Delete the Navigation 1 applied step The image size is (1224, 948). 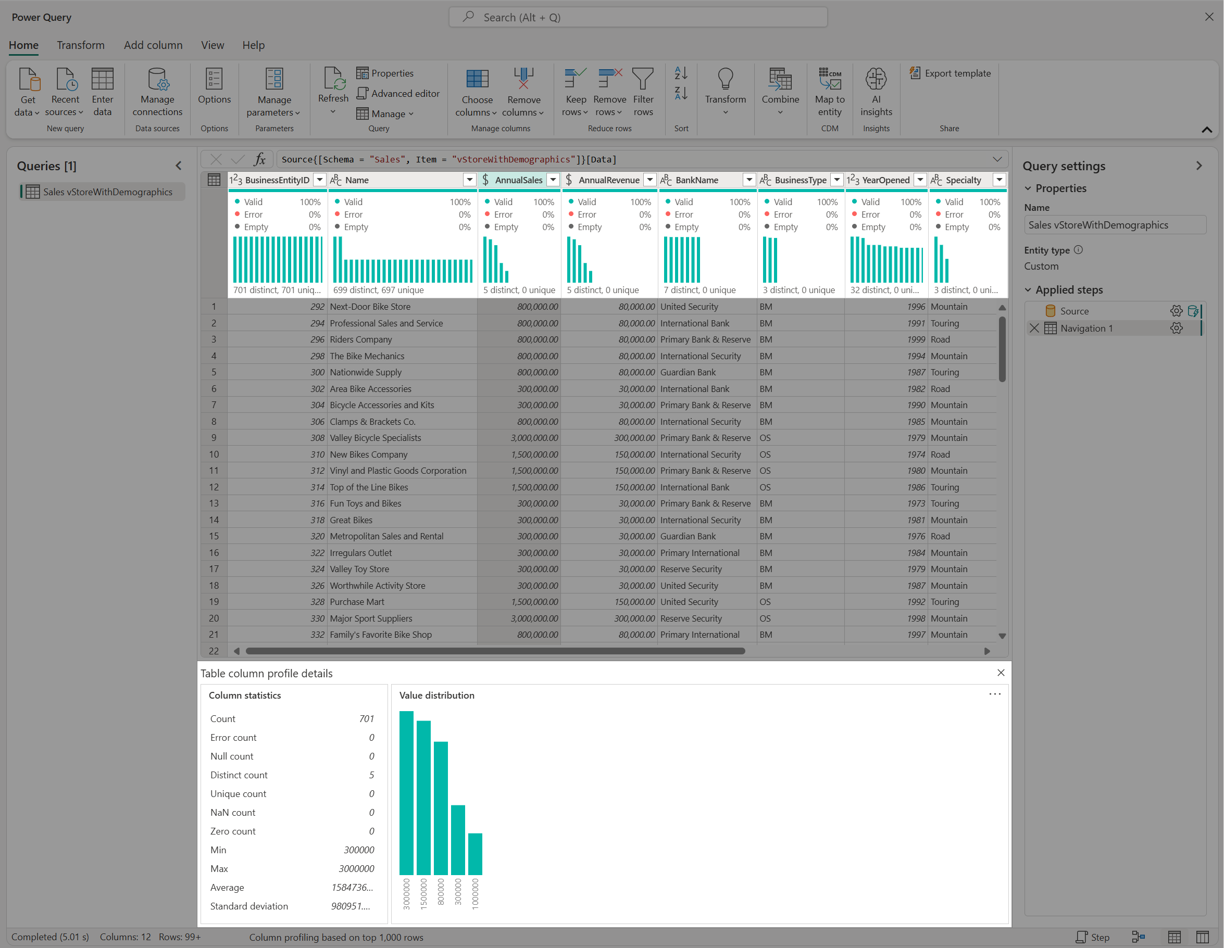coord(1034,328)
